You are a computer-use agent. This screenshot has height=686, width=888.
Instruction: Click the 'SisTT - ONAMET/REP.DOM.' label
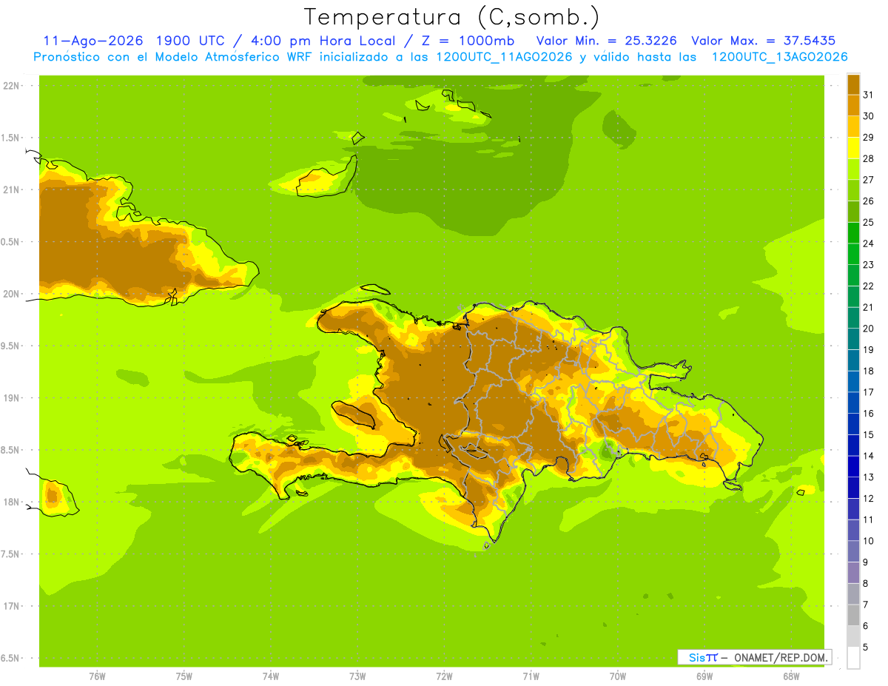click(754, 657)
